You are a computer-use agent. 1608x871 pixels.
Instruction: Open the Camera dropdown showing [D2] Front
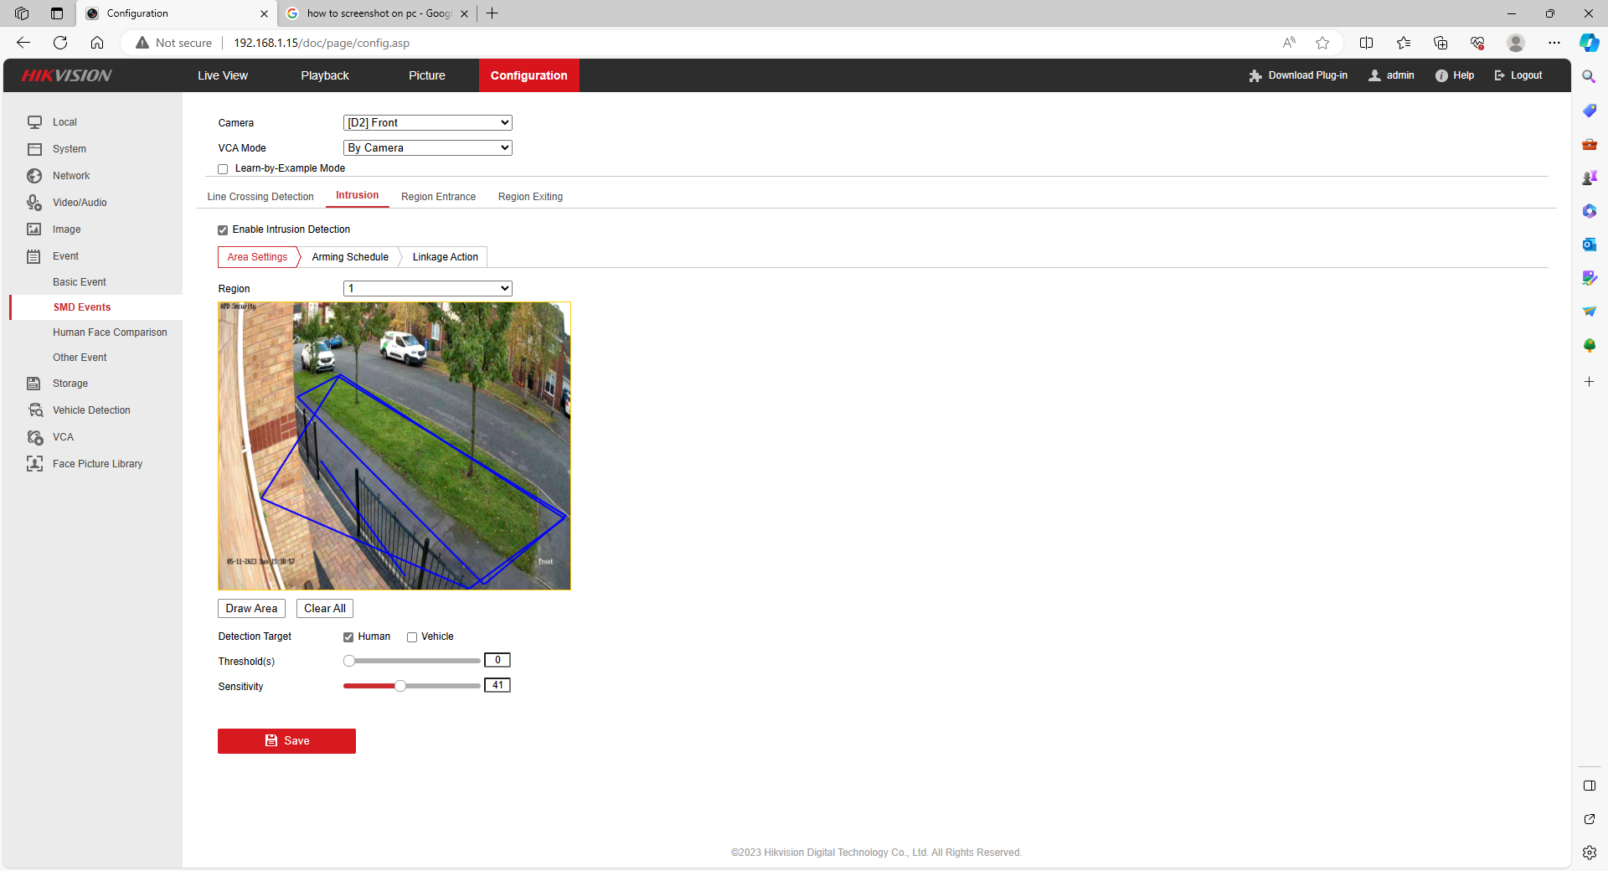427,123
